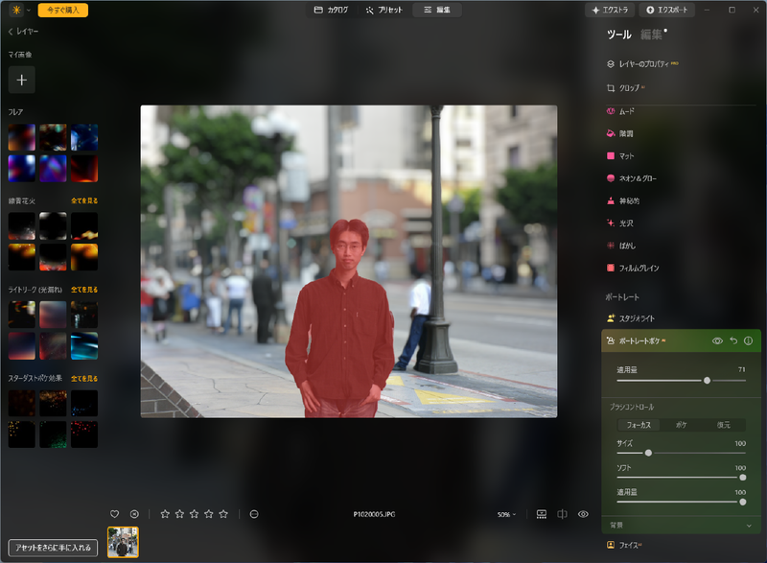767x563 pixels.
Task: Select the 復元 restore brush mode
Action: (724, 425)
